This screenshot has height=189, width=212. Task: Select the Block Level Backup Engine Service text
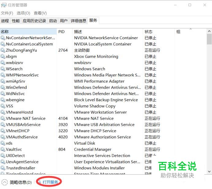click(106, 100)
